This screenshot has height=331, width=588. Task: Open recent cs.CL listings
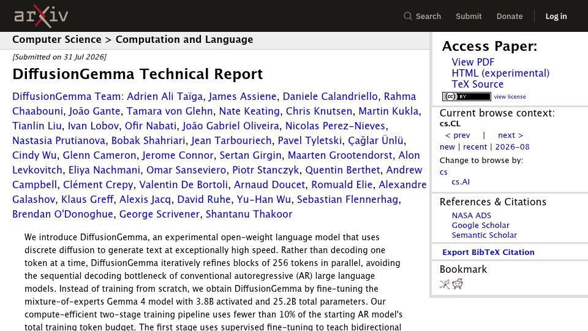tap(475, 146)
